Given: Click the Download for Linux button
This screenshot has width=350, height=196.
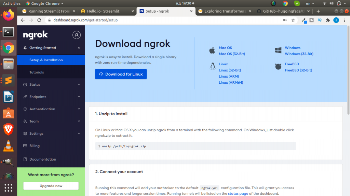Looking at the screenshot, I should click(121, 74).
